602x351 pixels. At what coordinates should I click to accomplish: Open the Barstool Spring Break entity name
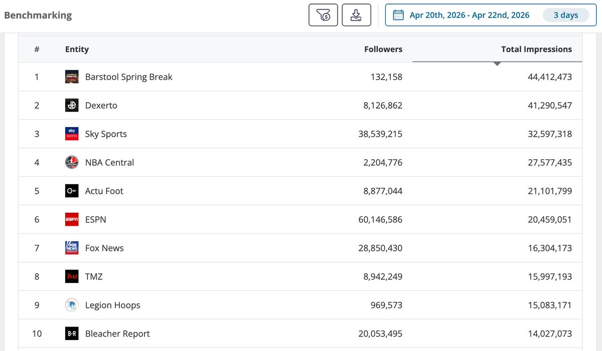pyautogui.click(x=129, y=77)
